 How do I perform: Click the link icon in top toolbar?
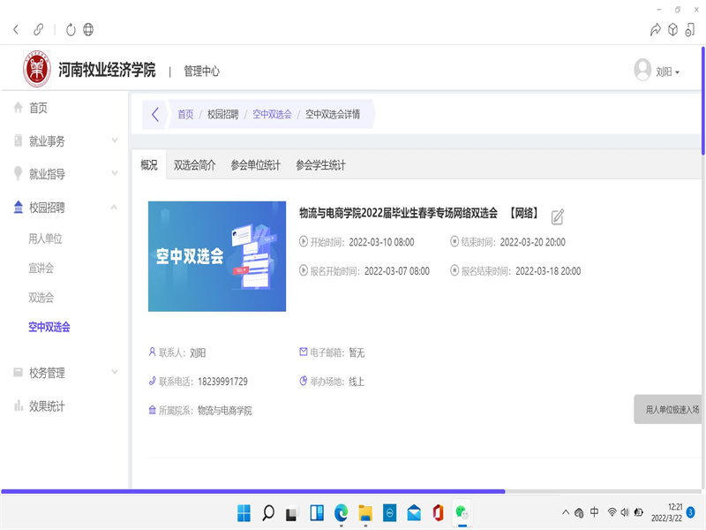click(x=39, y=29)
